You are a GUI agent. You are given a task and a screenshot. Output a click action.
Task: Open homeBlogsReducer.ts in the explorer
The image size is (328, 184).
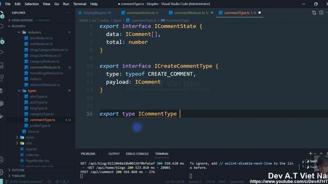click(47, 73)
